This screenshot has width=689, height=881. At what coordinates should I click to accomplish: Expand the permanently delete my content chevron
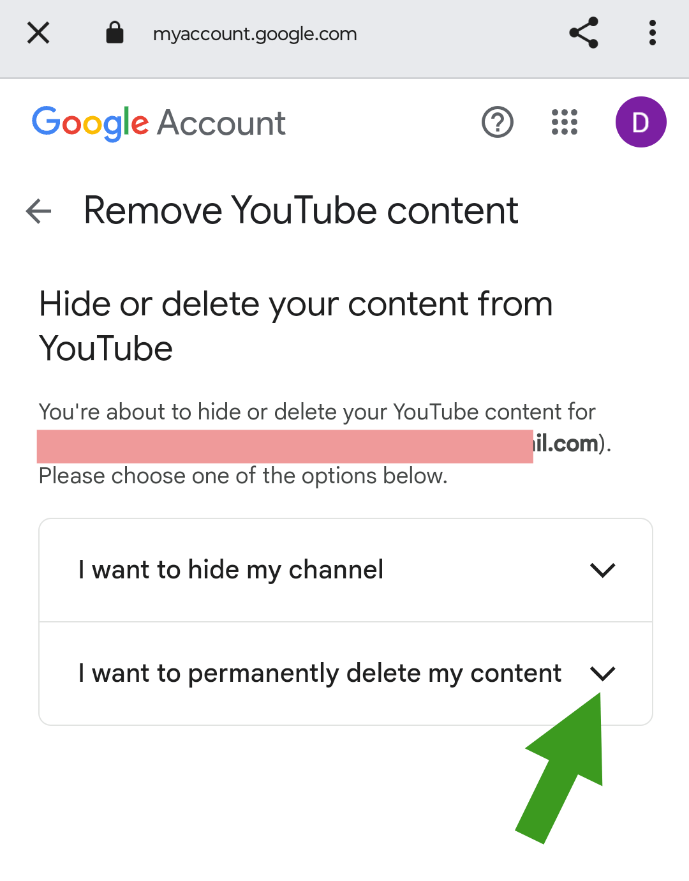(x=602, y=674)
